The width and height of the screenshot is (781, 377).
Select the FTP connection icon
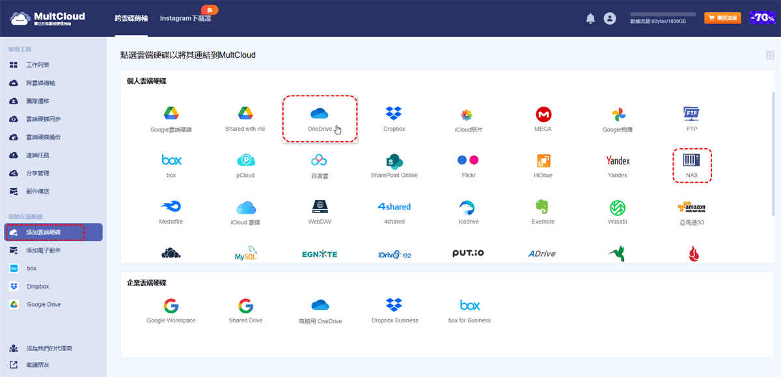(691, 114)
